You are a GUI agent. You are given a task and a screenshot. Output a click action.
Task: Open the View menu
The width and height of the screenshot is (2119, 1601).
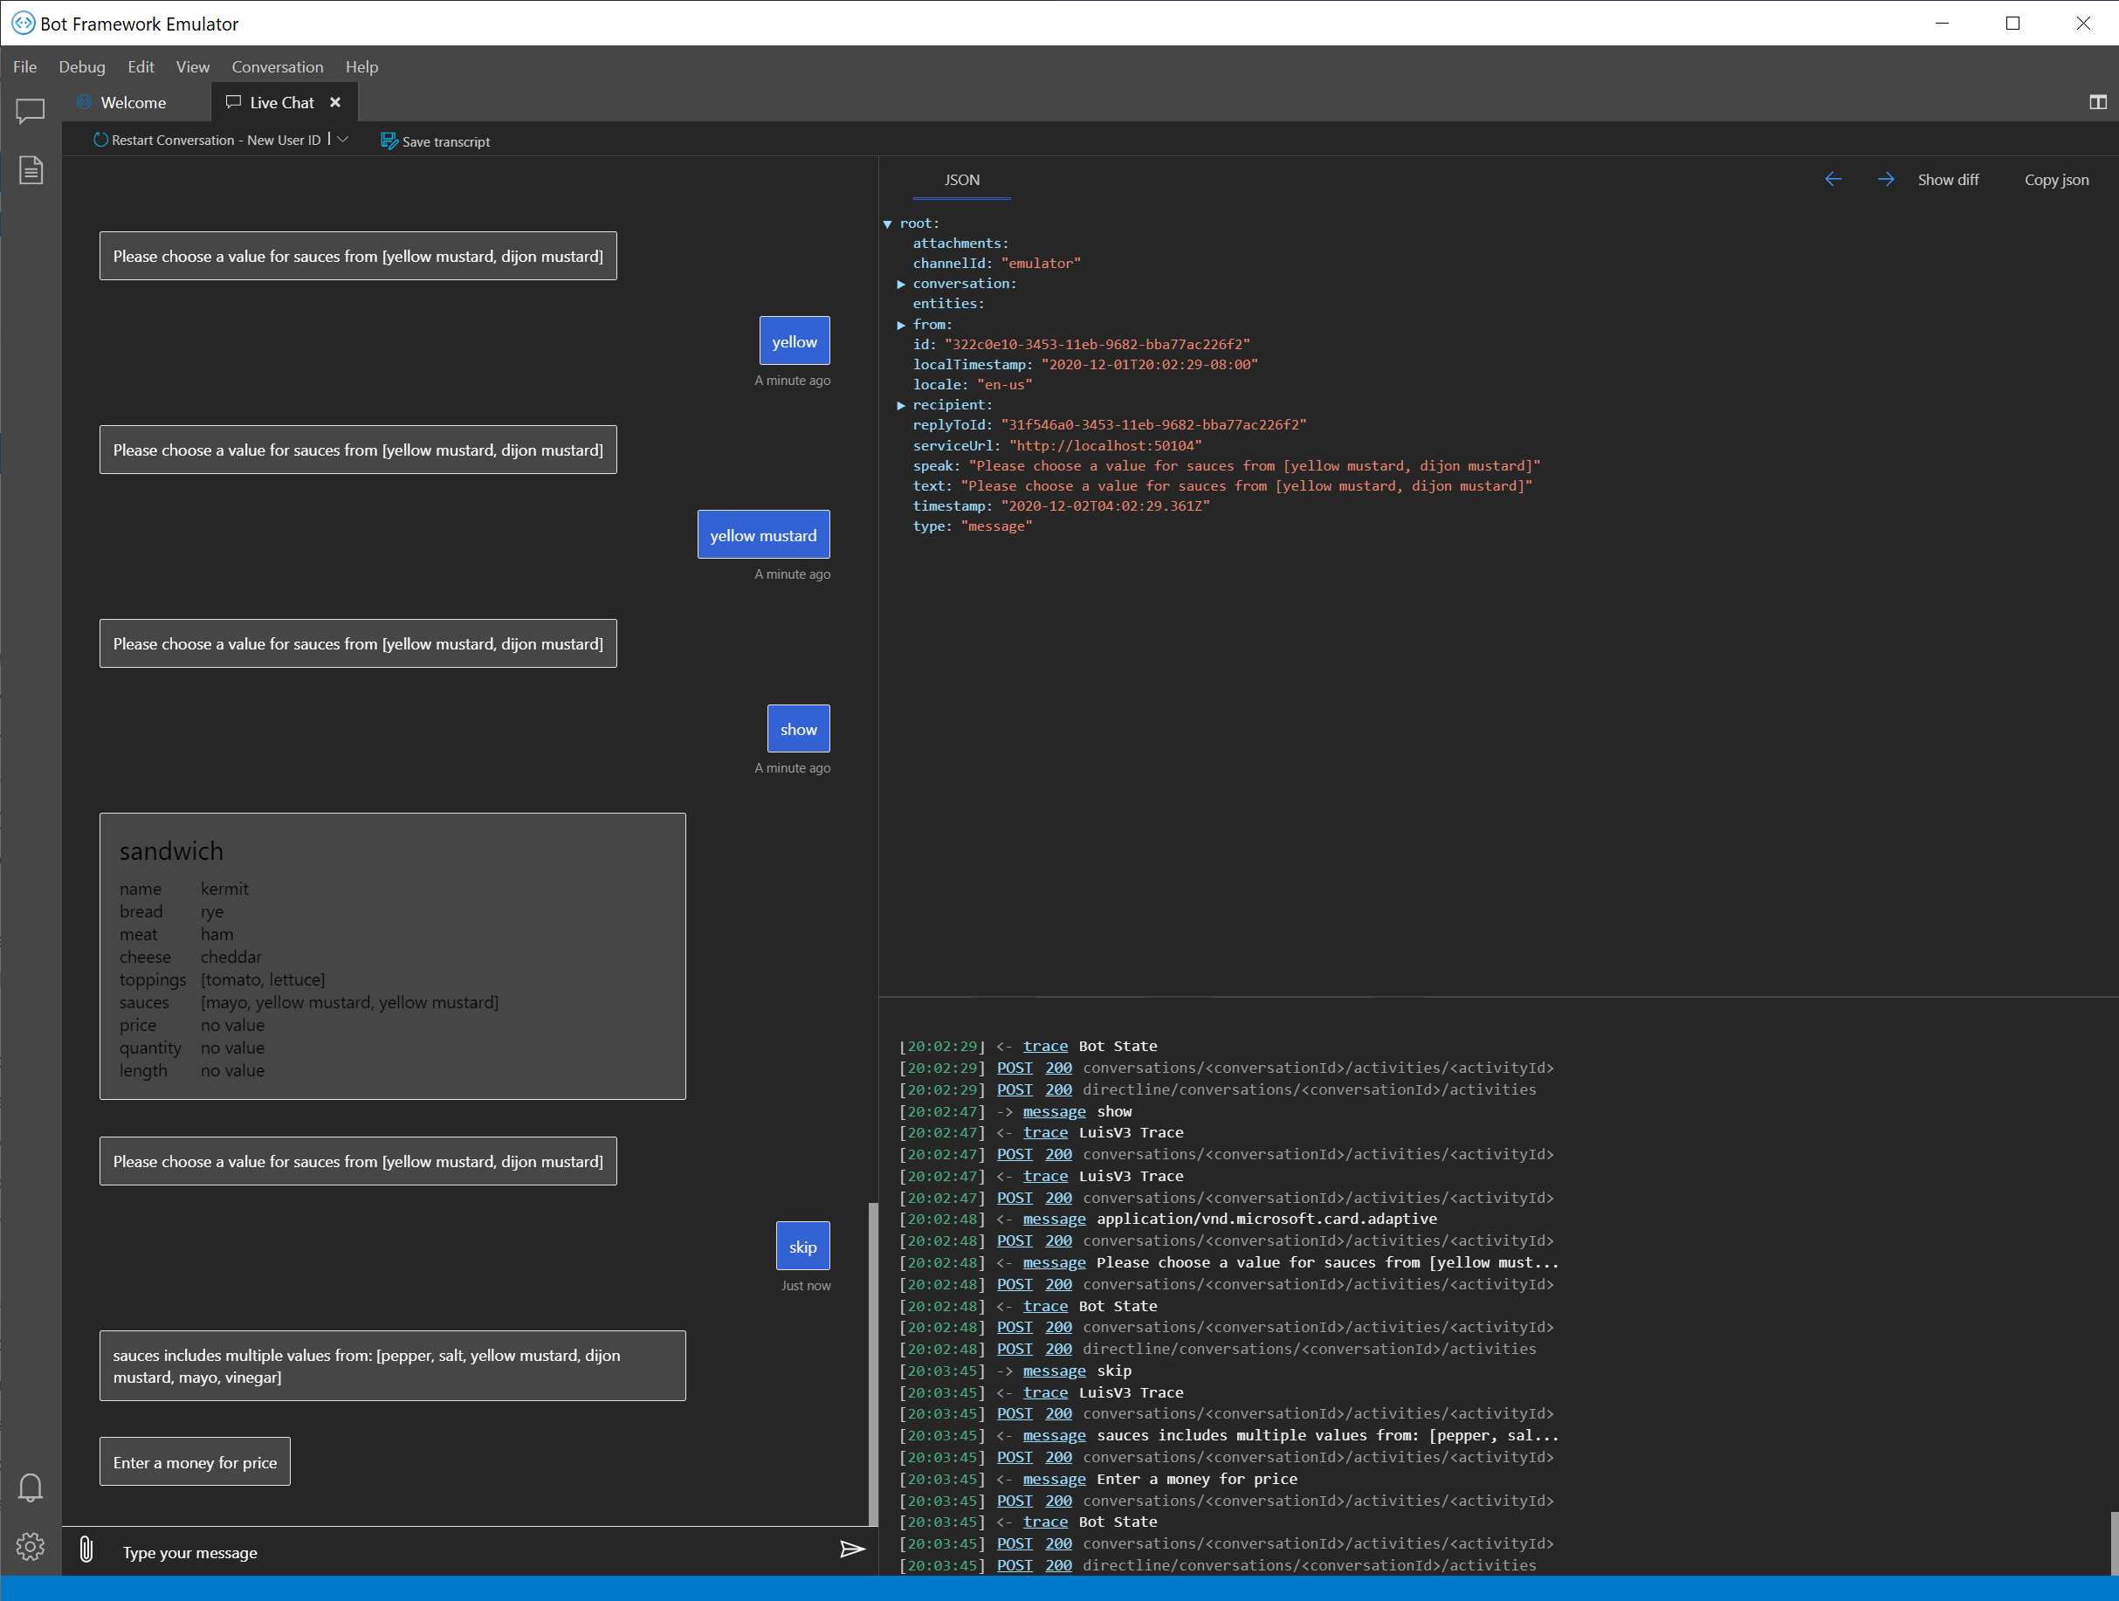pyautogui.click(x=193, y=67)
